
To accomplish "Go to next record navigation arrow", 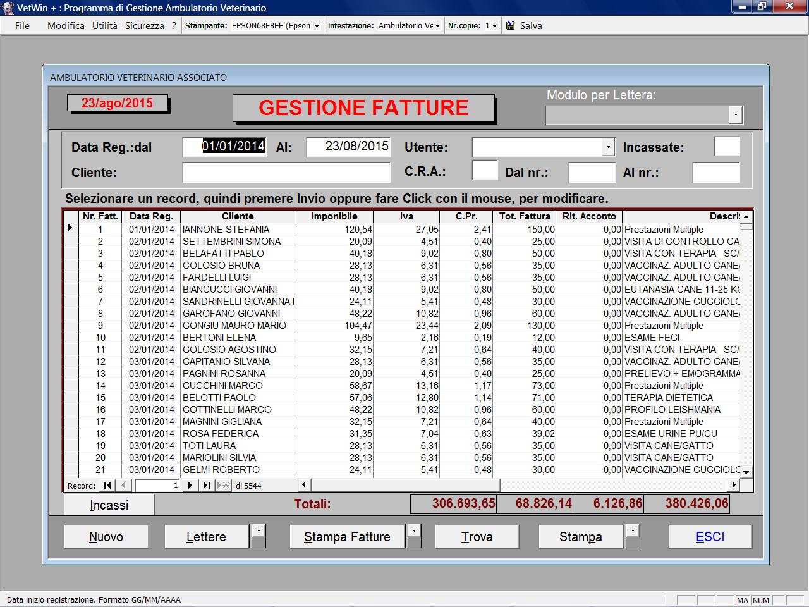I will pyautogui.click(x=190, y=486).
